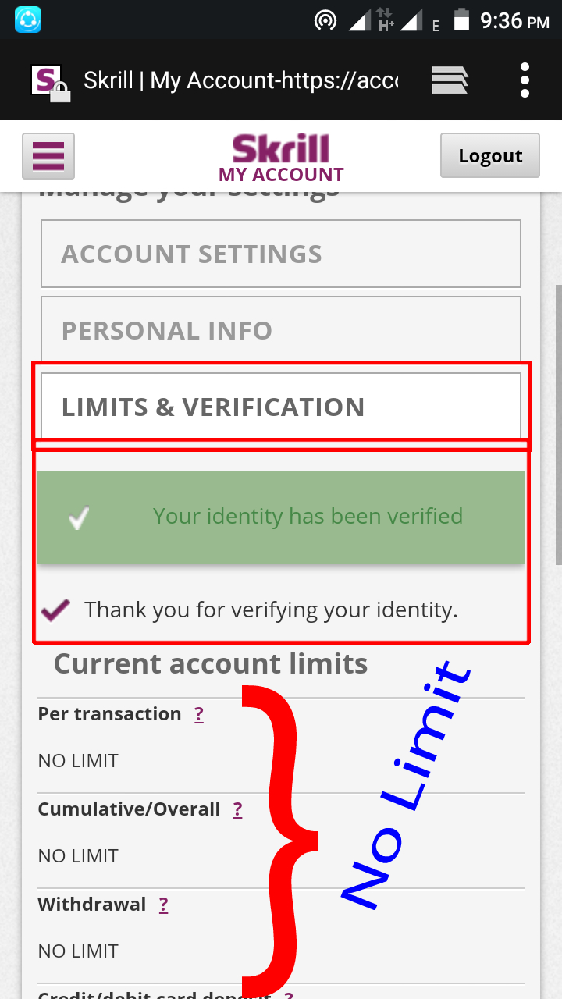The width and height of the screenshot is (562, 999).
Task: Open help for Withdrawal limit
Action: click(163, 905)
